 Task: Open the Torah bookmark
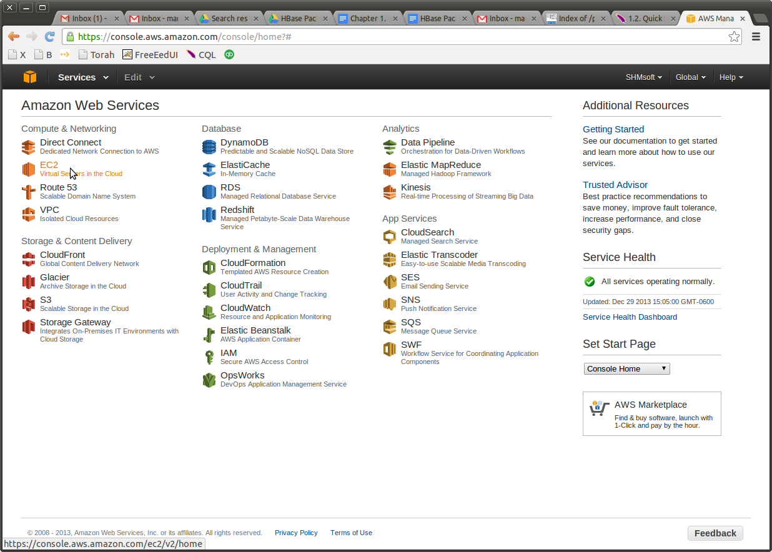96,54
